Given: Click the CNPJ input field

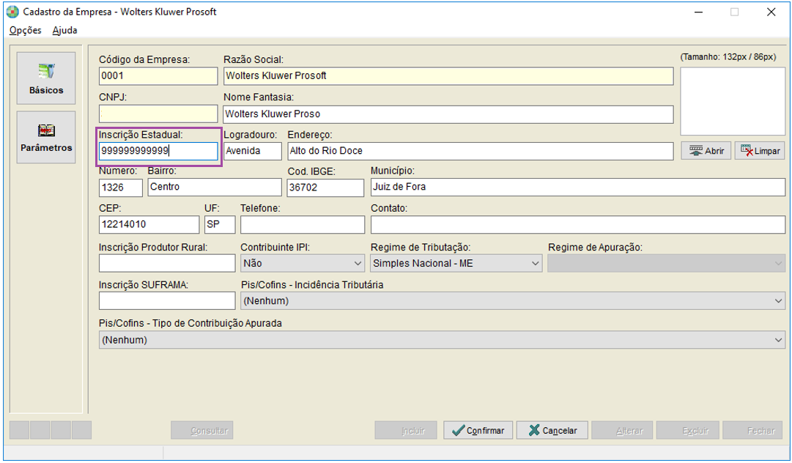Looking at the screenshot, I should click(x=158, y=114).
